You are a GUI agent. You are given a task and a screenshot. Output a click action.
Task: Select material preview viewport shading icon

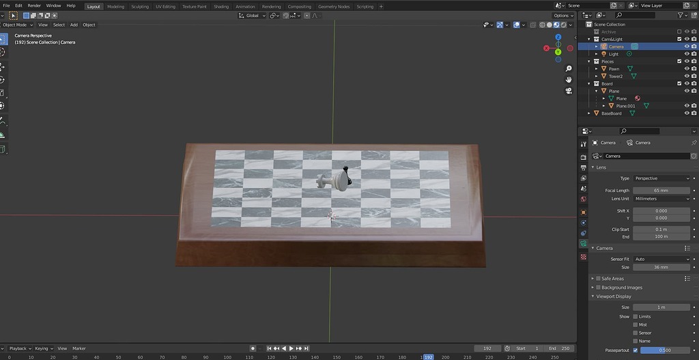tap(556, 25)
